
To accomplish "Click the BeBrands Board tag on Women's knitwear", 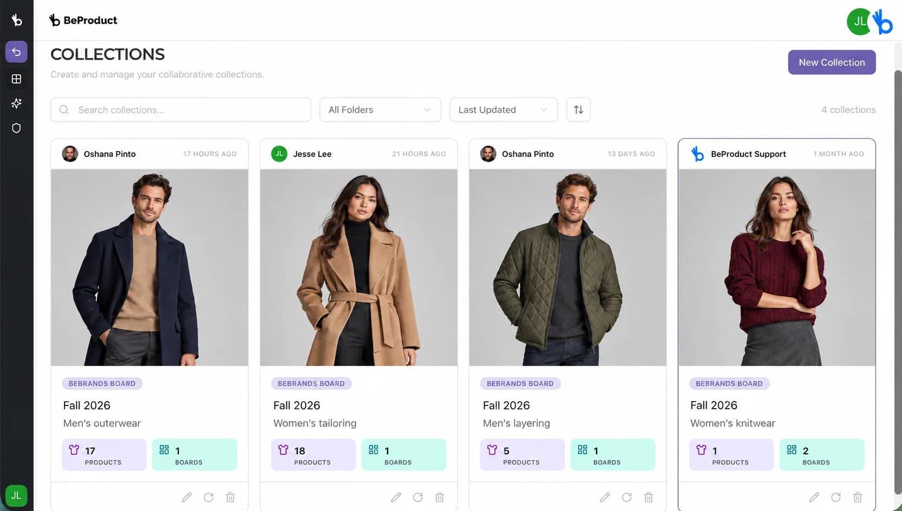I will click(x=729, y=383).
